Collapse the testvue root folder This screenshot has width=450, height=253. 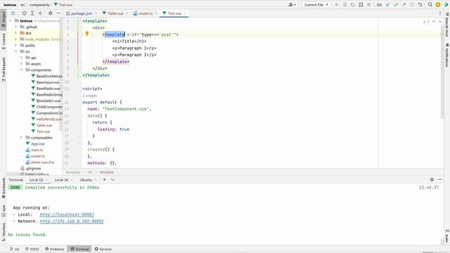click(x=11, y=20)
